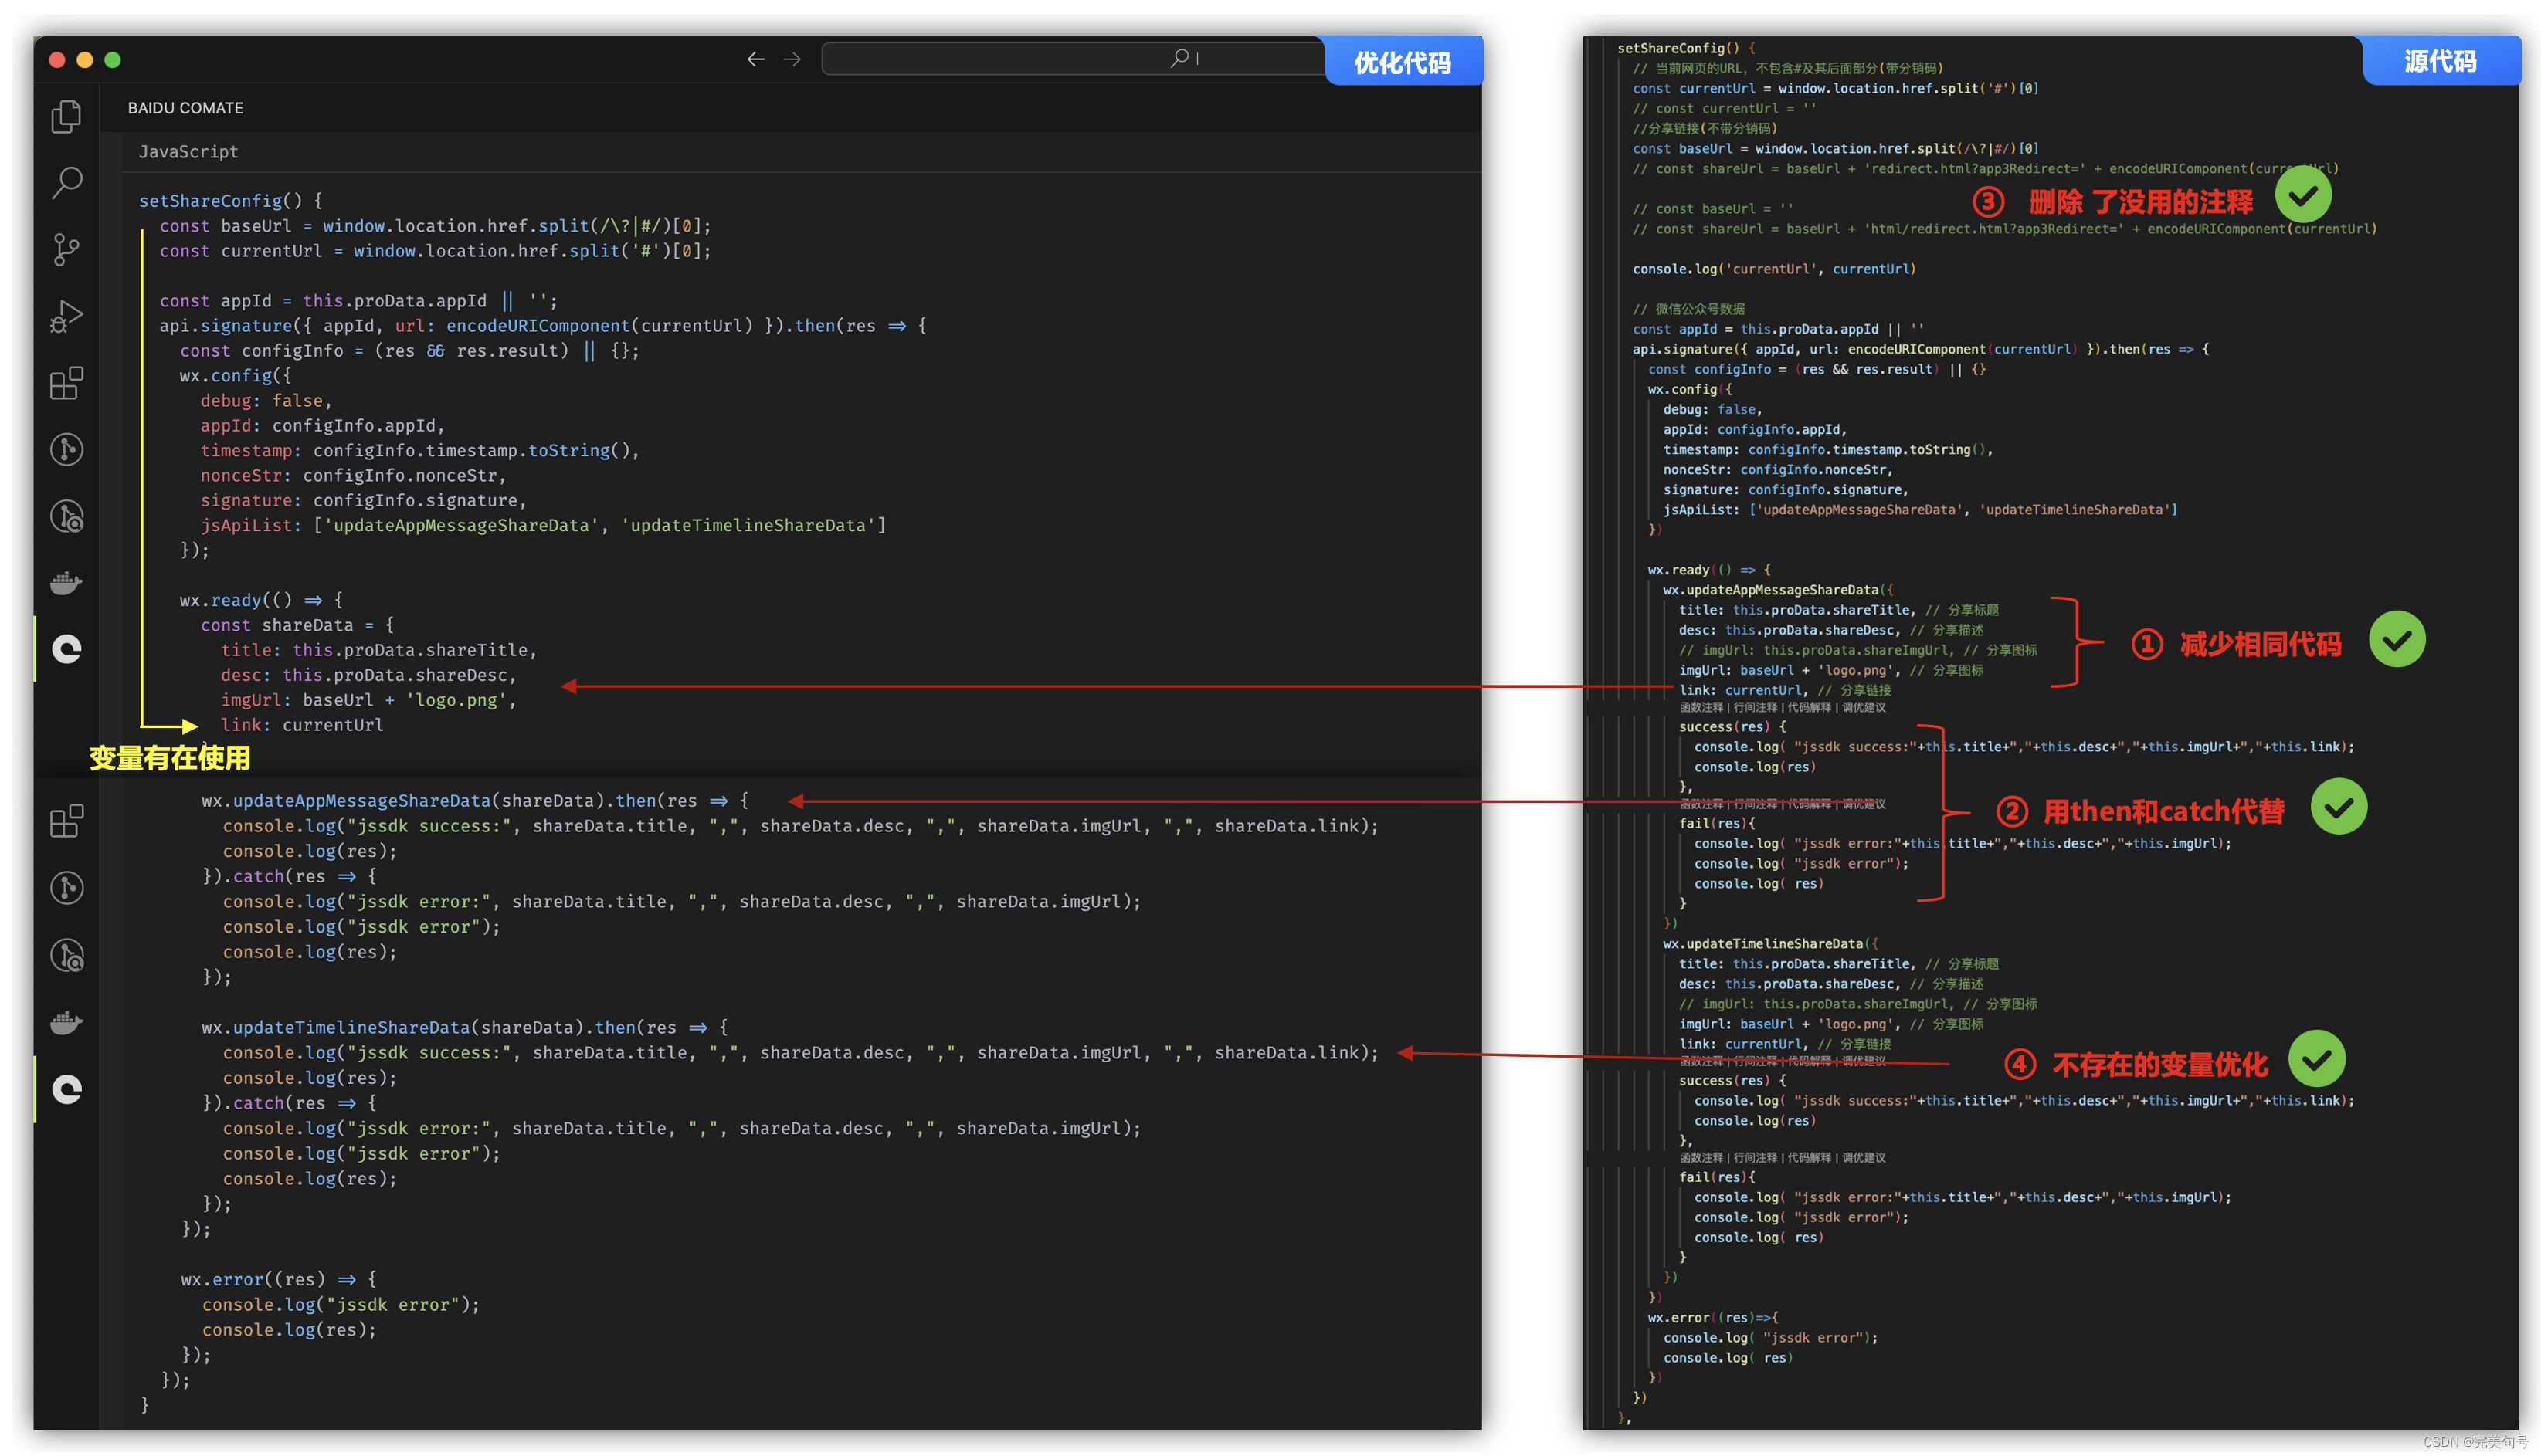Viewport: 2541px width, 1456px height.
Task: Click '//分享链接(不带分销码)' comment in source editor
Action: click(x=1704, y=128)
